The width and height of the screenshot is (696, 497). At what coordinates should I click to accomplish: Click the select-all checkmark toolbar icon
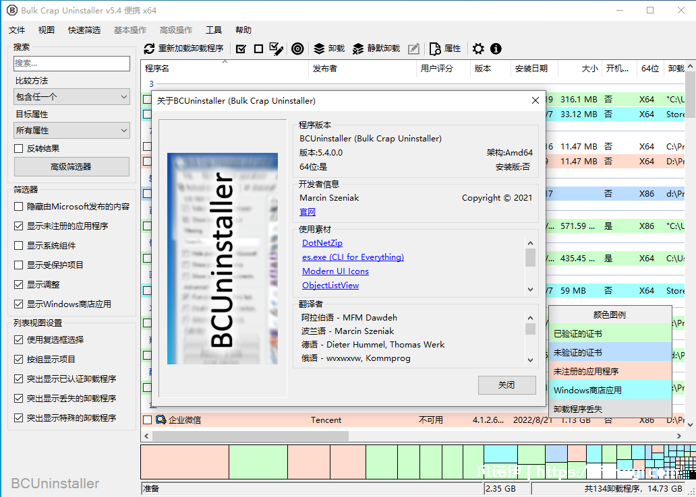coord(241,48)
